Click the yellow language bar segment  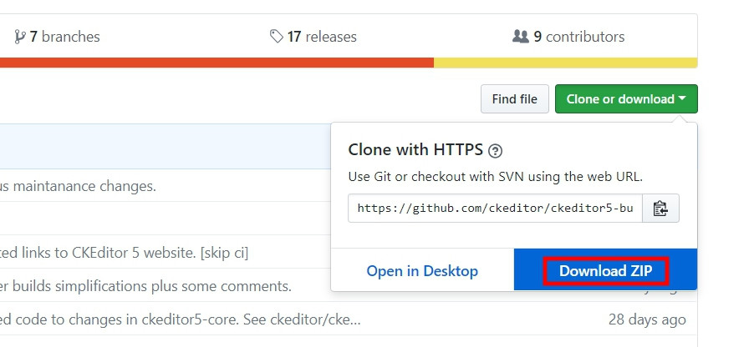566,63
